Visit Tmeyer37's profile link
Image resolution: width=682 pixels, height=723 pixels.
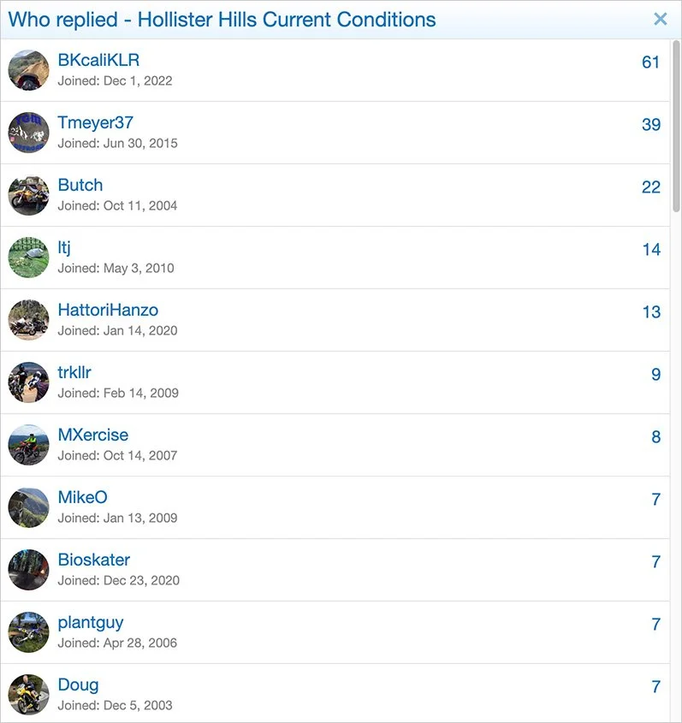coord(96,122)
